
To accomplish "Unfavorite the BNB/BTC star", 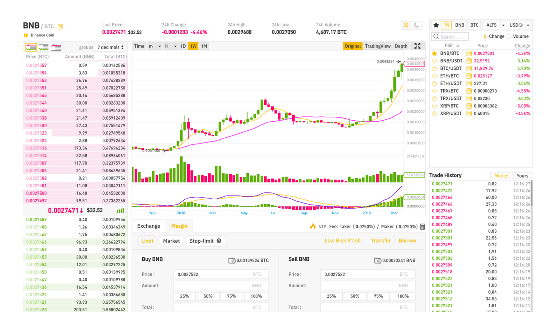I will [434, 53].
